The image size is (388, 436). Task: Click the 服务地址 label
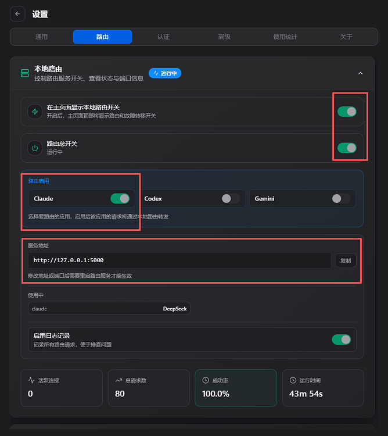(x=38, y=245)
